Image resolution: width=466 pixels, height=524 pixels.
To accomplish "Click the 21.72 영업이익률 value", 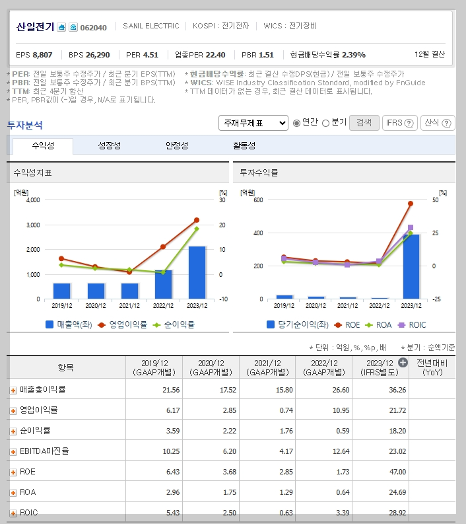I will coord(397,410).
